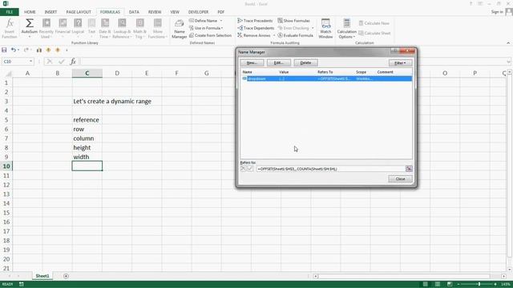Select the Sheet1 tab
This screenshot has height=288, width=513.
(x=42, y=276)
